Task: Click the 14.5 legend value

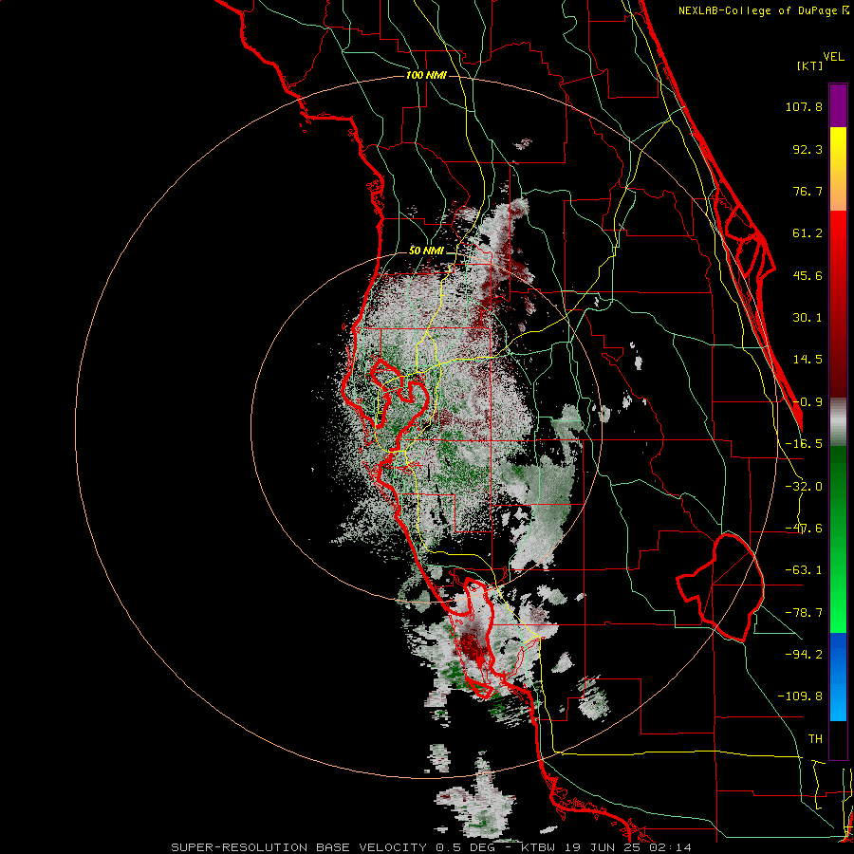Action: point(808,360)
